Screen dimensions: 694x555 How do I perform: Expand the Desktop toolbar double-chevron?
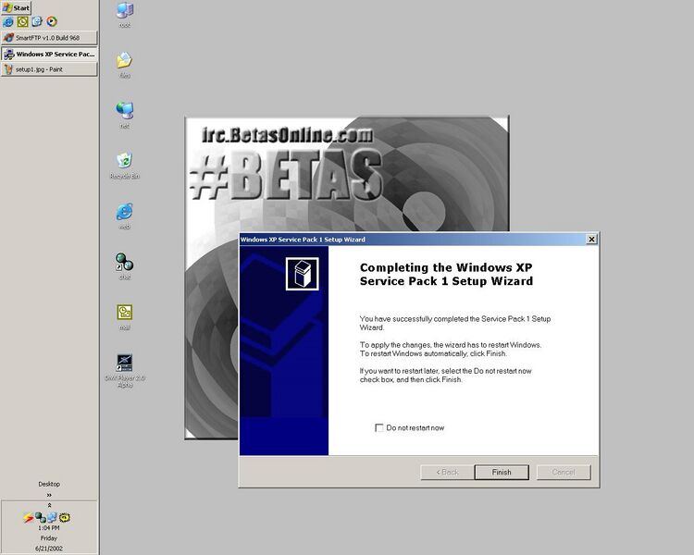click(49, 495)
